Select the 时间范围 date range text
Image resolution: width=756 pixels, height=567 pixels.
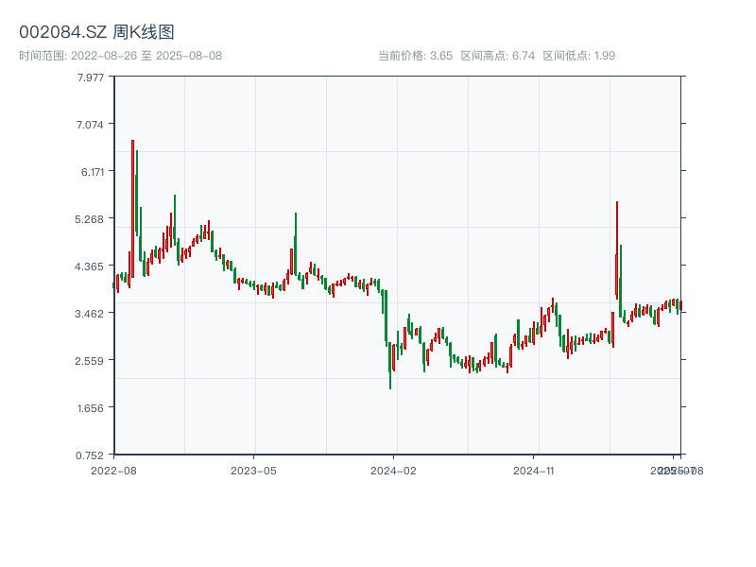tap(120, 56)
